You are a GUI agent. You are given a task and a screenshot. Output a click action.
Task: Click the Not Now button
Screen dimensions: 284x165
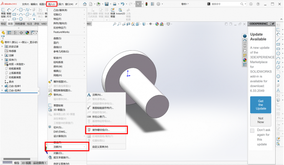[261, 120]
